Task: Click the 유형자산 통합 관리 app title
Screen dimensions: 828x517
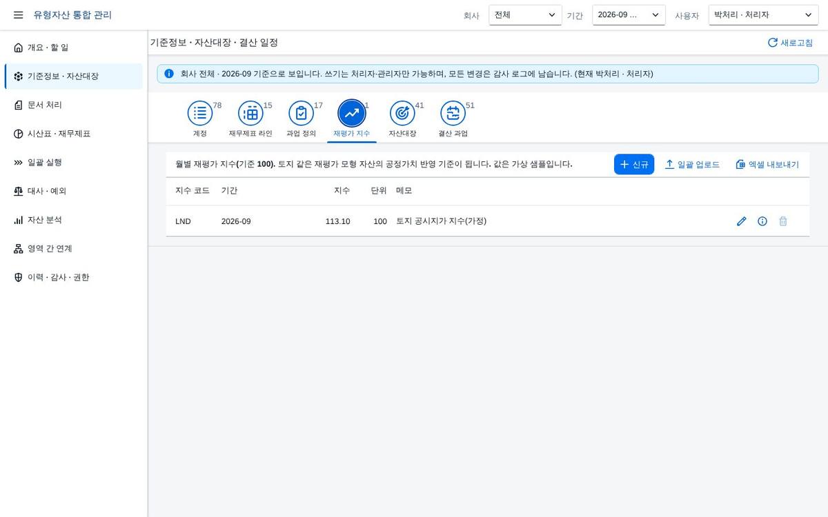Action: (x=72, y=15)
